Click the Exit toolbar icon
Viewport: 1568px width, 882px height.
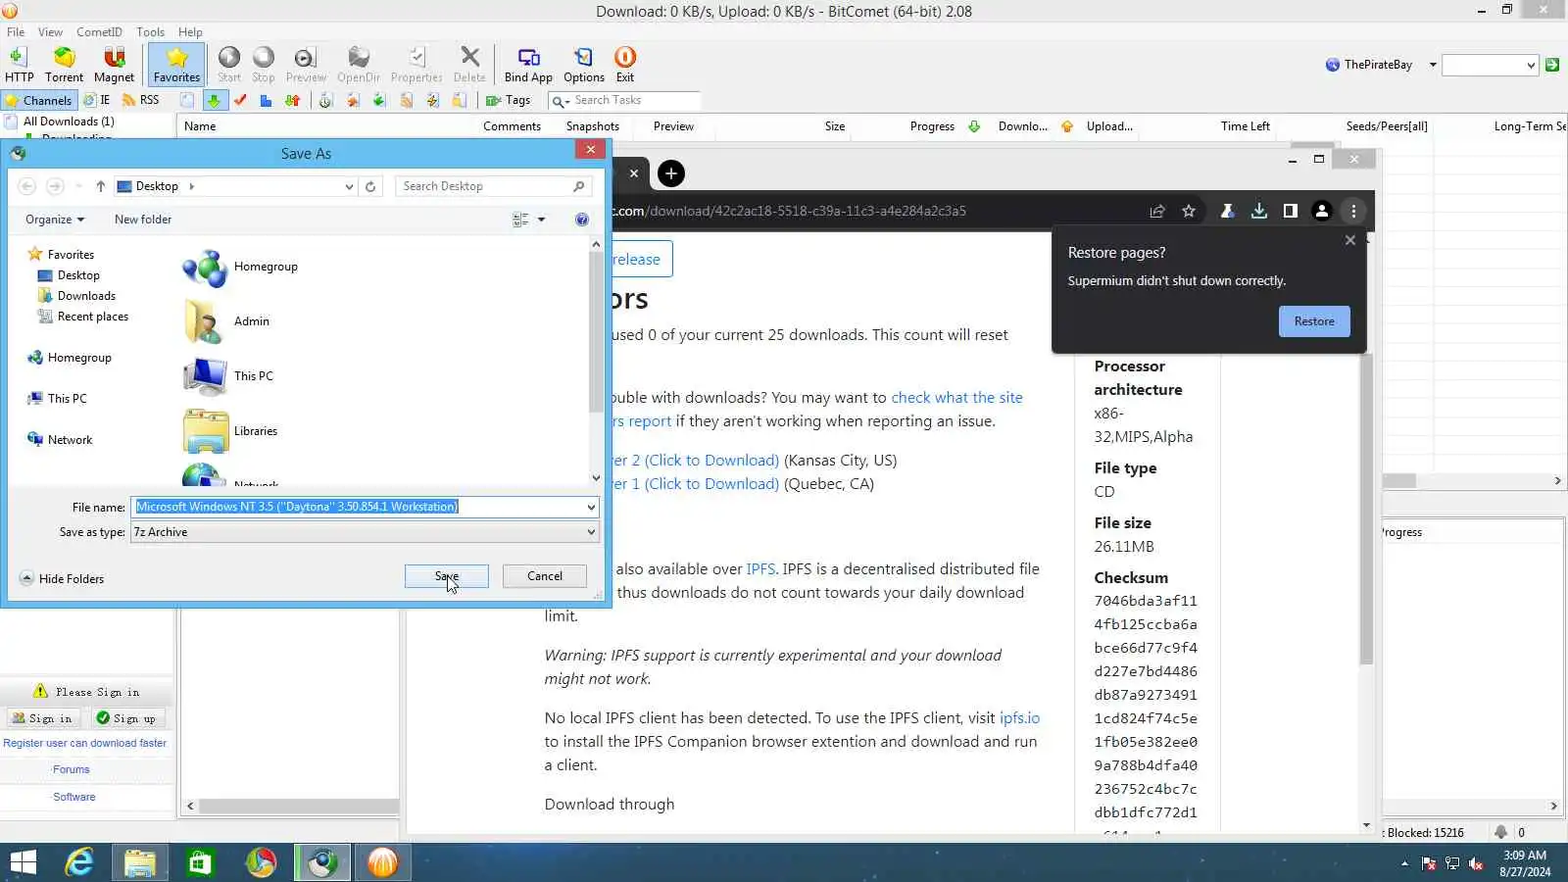tap(625, 65)
